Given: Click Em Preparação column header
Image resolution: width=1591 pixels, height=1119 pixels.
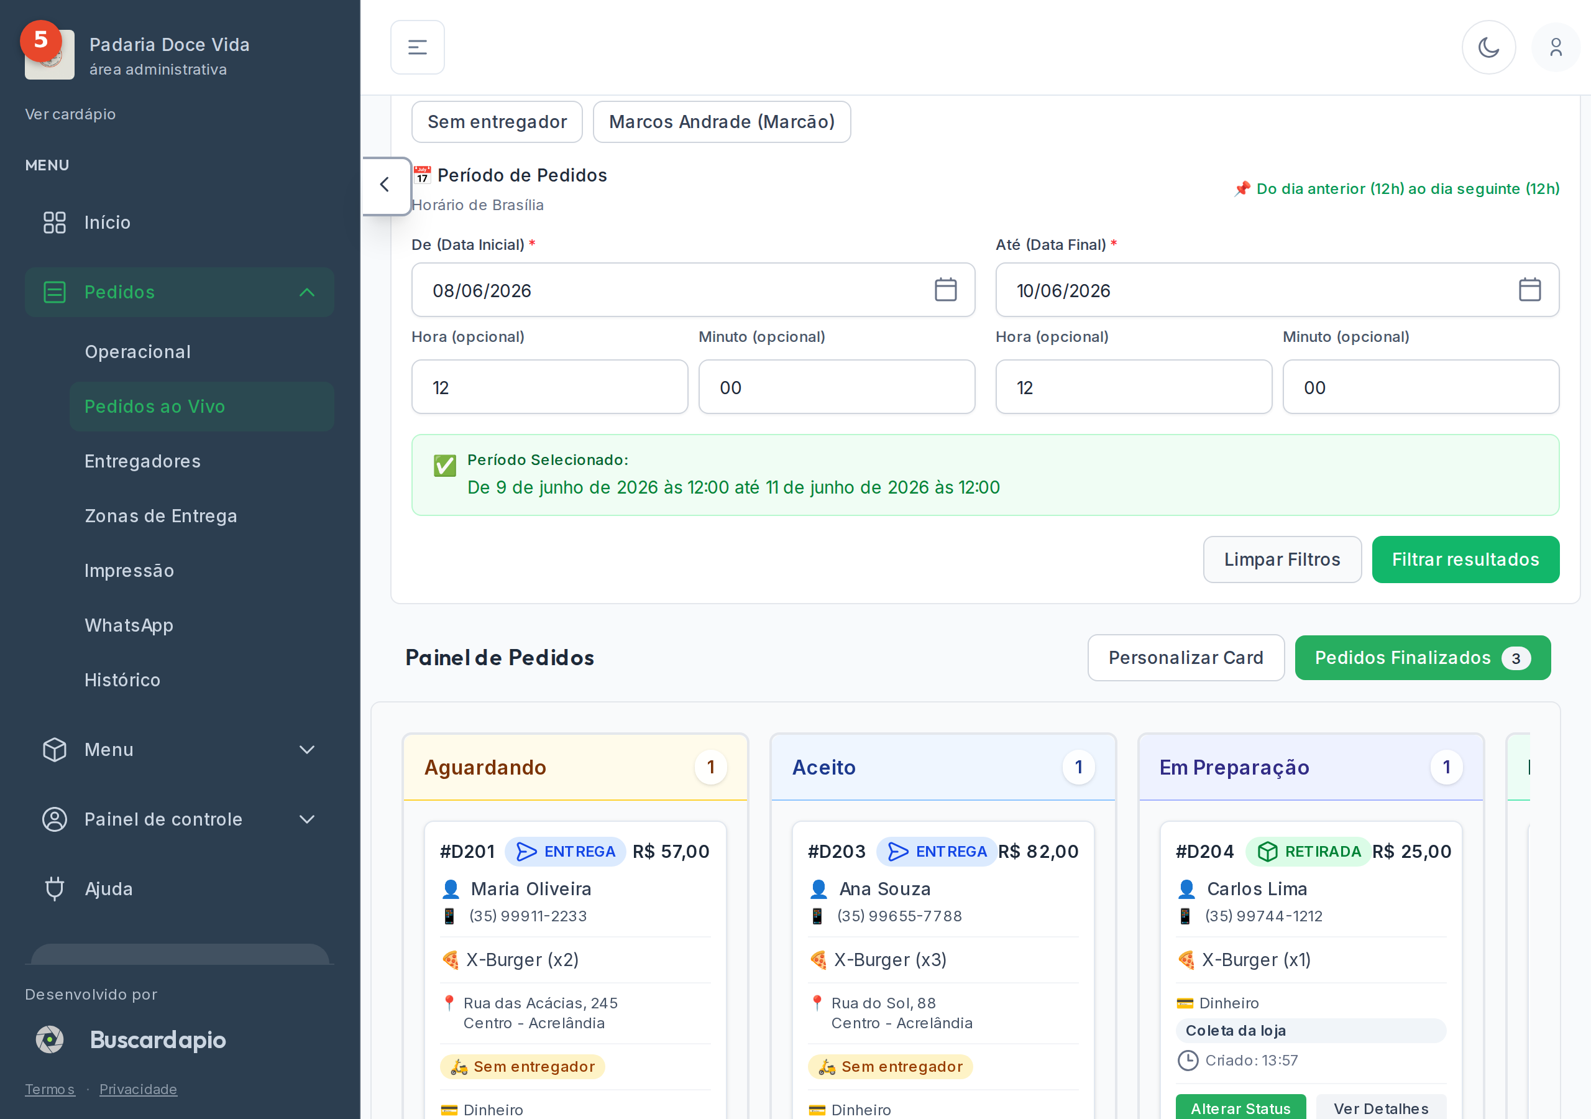Looking at the screenshot, I should 1311,767.
